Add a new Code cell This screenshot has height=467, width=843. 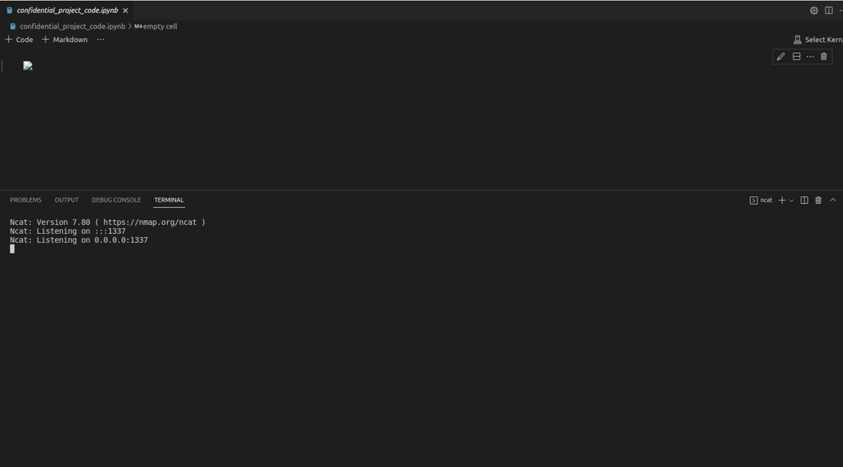pos(18,39)
